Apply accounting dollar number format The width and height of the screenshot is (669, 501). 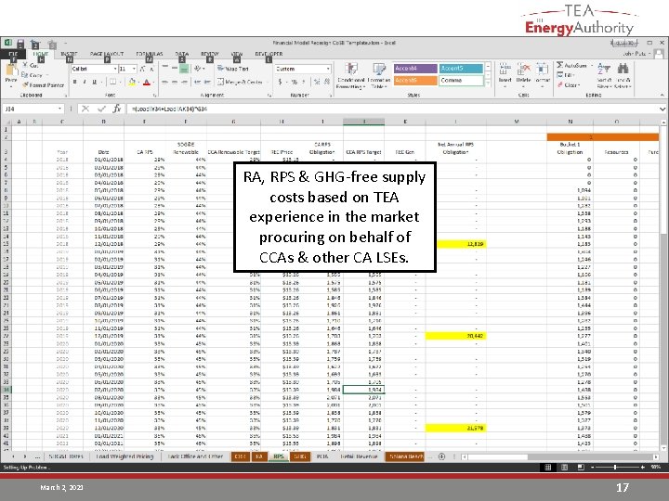pyautogui.click(x=281, y=82)
